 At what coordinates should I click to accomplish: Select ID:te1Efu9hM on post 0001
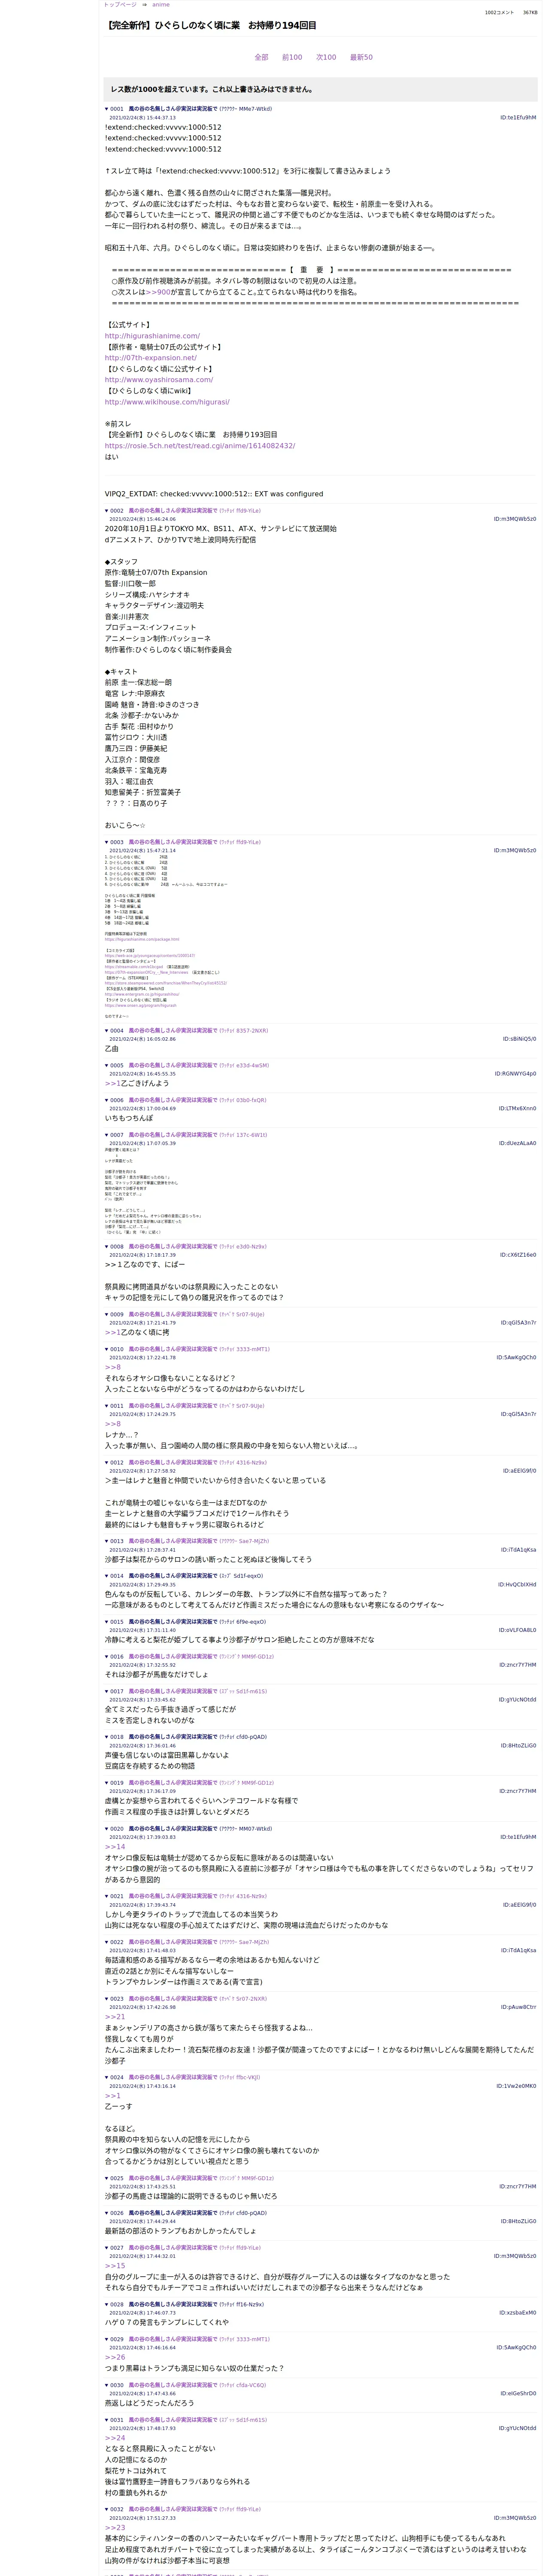518,118
